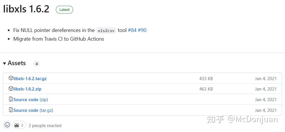This screenshot has width=285, height=132.
Task: Open the smiley add-reaction picker
Action: pyautogui.click(x=7, y=125)
